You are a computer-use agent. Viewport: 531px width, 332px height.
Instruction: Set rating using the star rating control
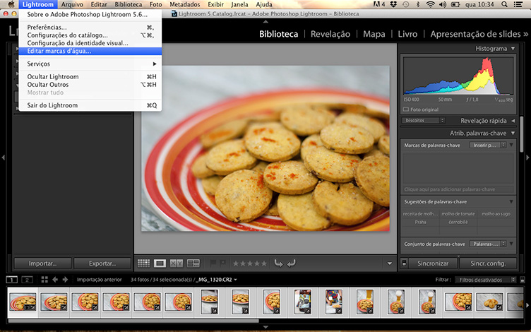tap(250, 263)
